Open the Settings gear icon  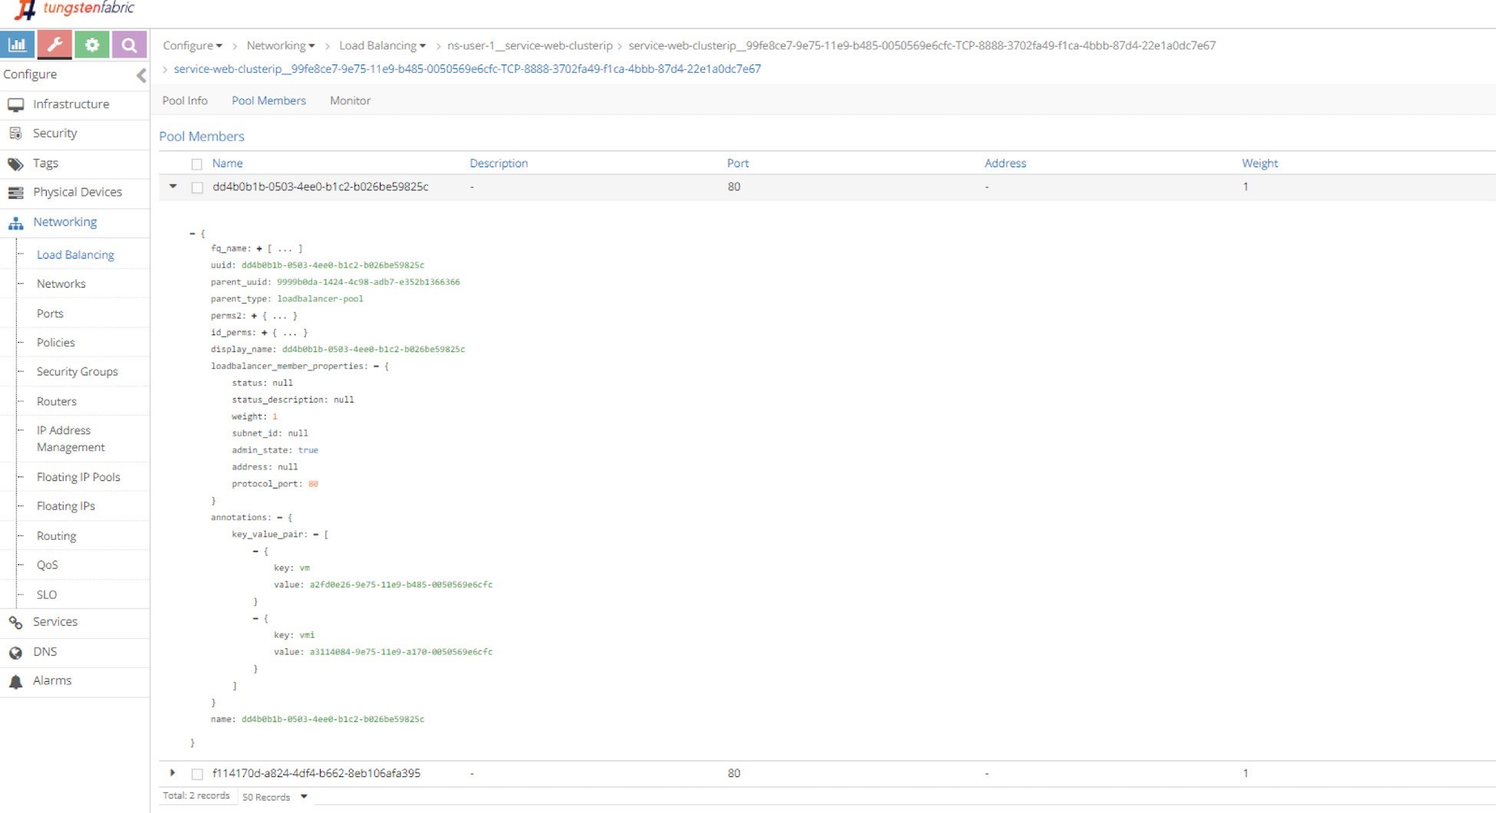pyautogui.click(x=92, y=44)
